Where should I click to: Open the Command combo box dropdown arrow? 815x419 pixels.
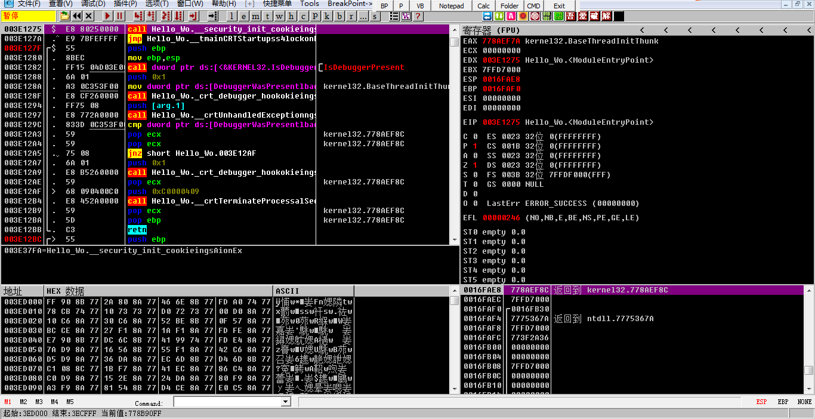[x=285, y=402]
